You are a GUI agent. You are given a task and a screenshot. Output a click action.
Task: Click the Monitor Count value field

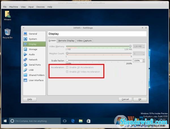pos(138,53)
